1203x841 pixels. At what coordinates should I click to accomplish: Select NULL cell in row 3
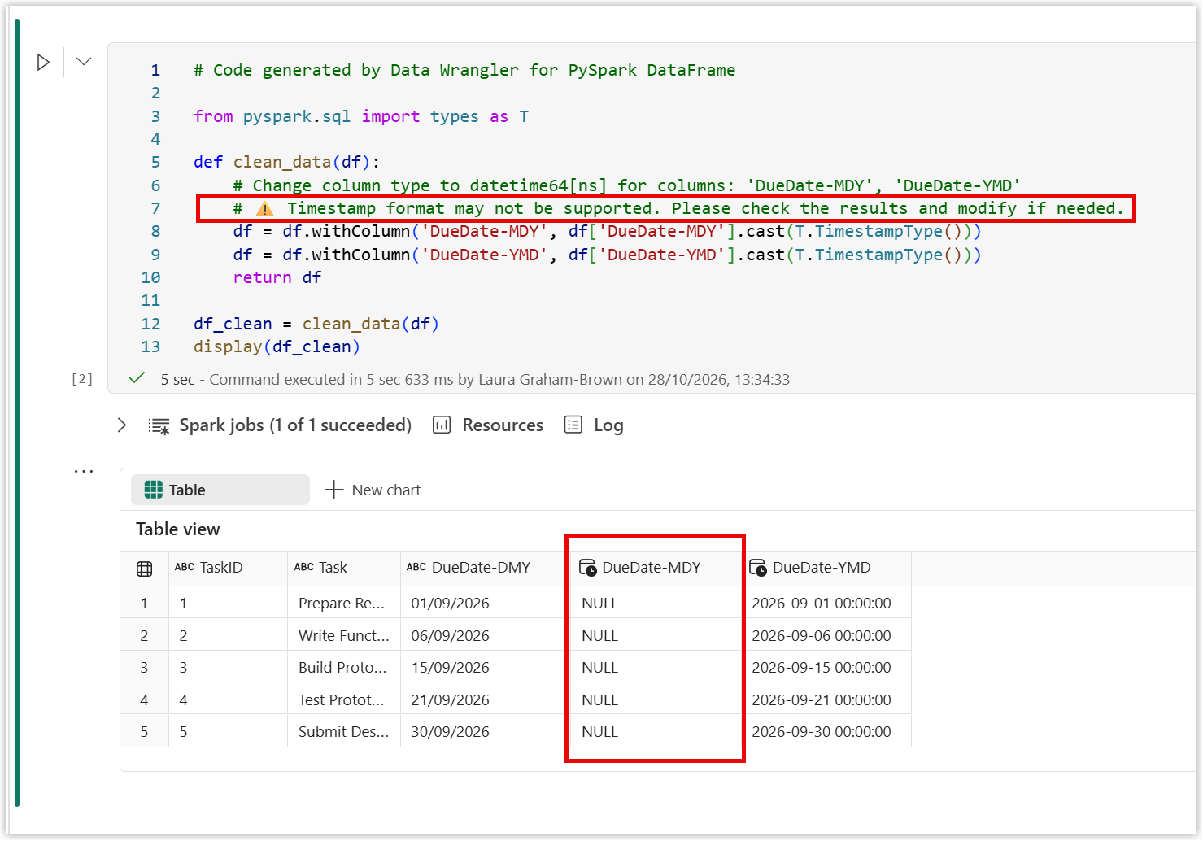656,667
